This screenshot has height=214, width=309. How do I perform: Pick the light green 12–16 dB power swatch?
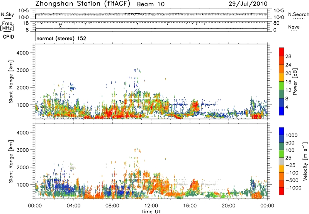click(x=282, y=85)
